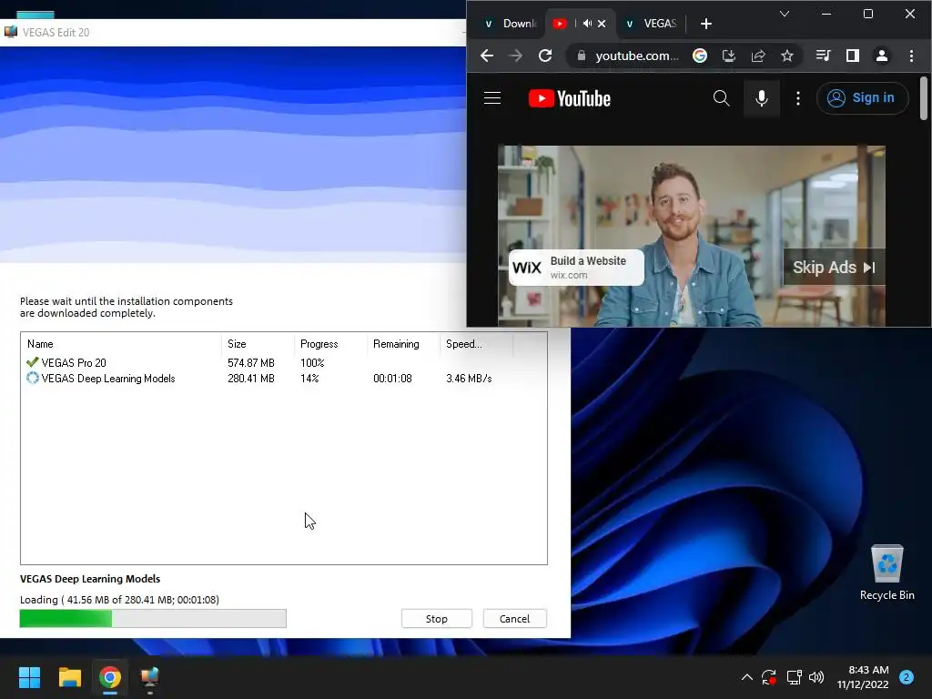
Task: Click the 14% progress cell
Action: (309, 379)
